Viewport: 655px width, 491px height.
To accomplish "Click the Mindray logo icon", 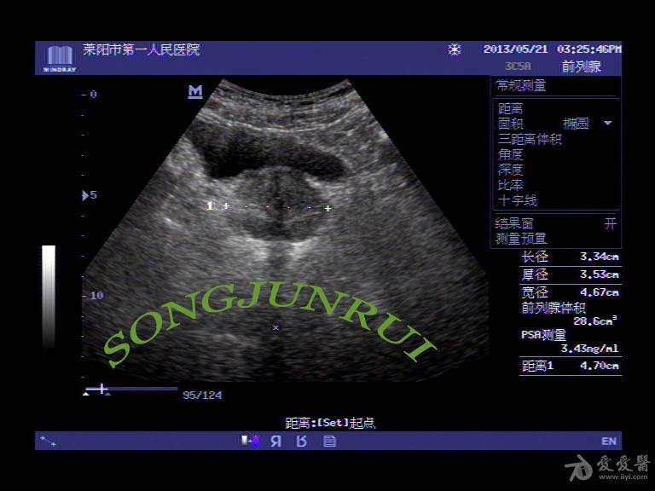I will click(61, 59).
